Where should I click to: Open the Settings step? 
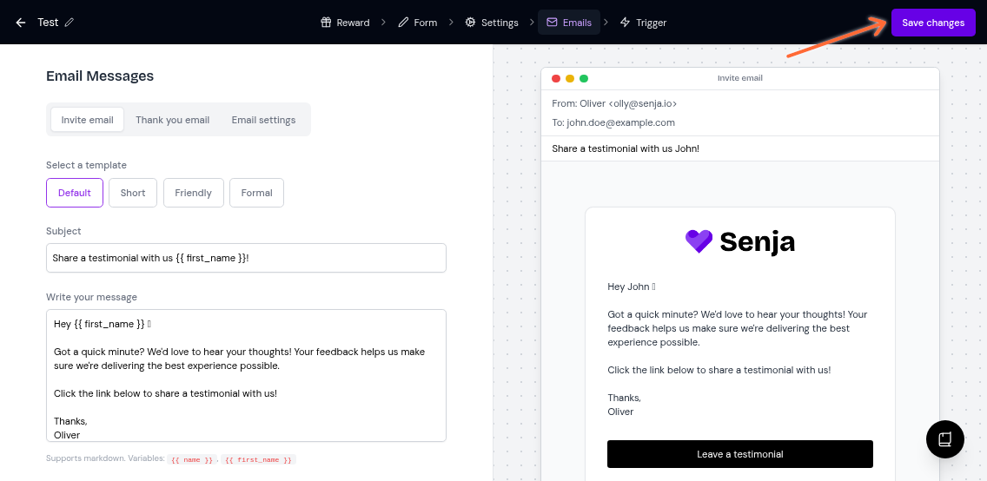click(492, 23)
